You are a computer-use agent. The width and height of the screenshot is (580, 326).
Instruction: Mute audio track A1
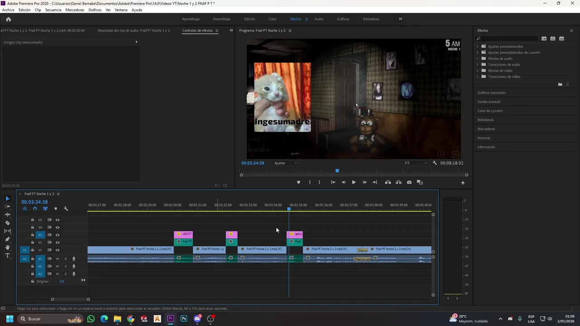click(58, 259)
